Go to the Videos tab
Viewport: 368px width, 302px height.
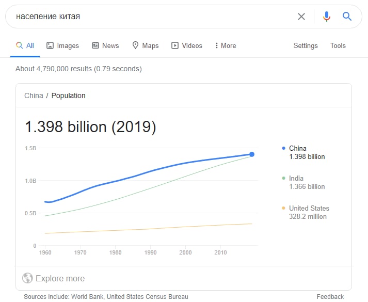pyautogui.click(x=187, y=45)
